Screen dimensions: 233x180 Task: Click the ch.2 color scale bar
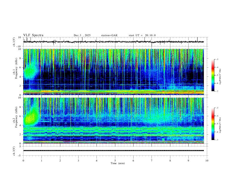(x=213, y=124)
